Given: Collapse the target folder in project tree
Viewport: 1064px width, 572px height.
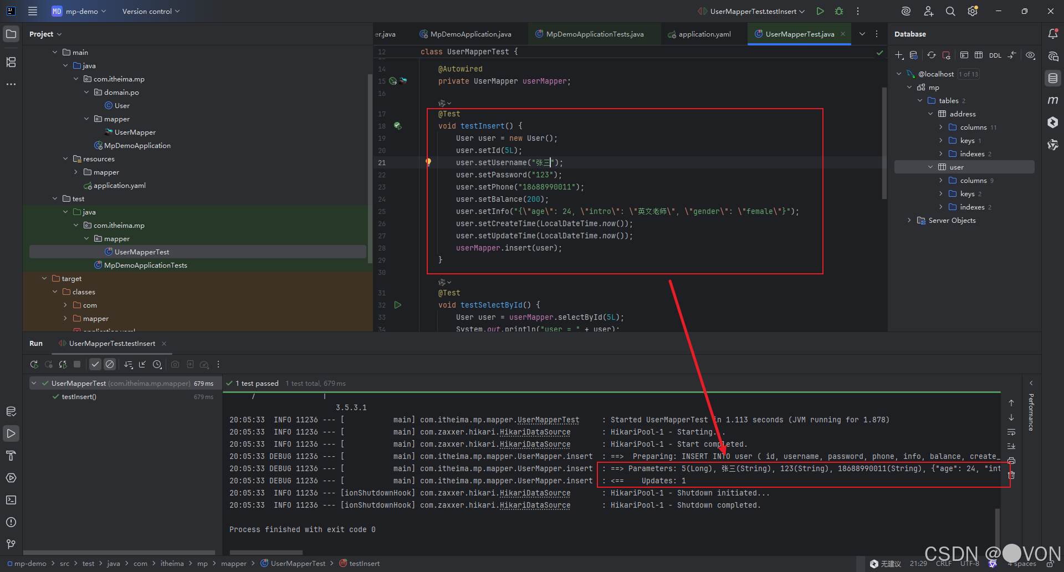Looking at the screenshot, I should point(44,279).
